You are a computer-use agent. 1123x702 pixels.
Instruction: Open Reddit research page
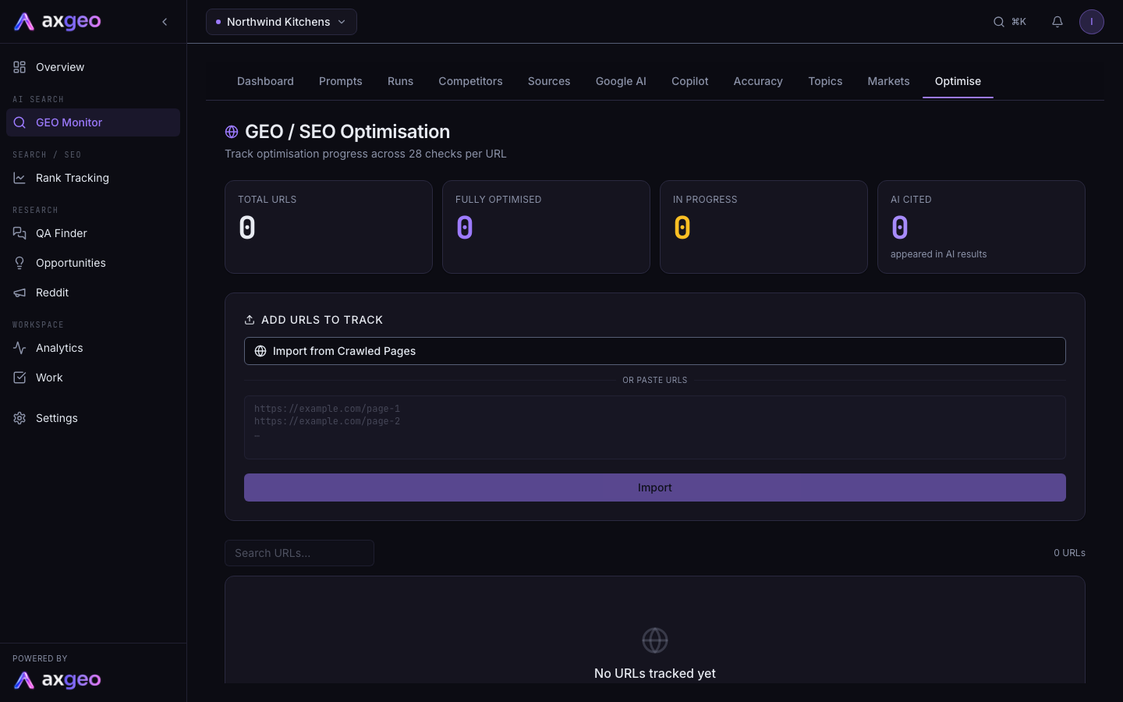pyautogui.click(x=93, y=292)
